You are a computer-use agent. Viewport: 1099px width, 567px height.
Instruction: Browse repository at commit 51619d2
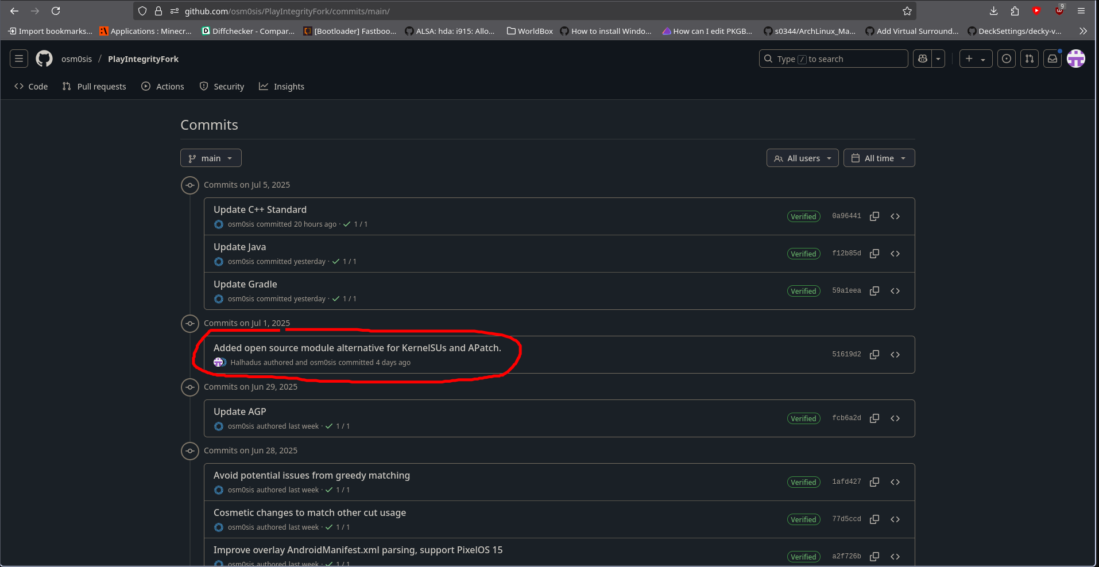click(895, 355)
